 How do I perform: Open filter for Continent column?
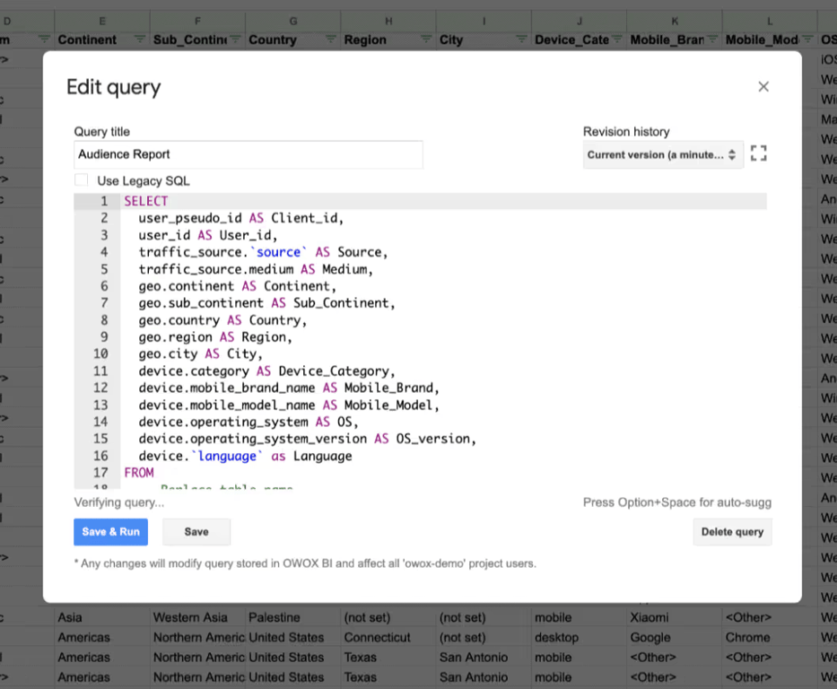pyautogui.click(x=140, y=39)
